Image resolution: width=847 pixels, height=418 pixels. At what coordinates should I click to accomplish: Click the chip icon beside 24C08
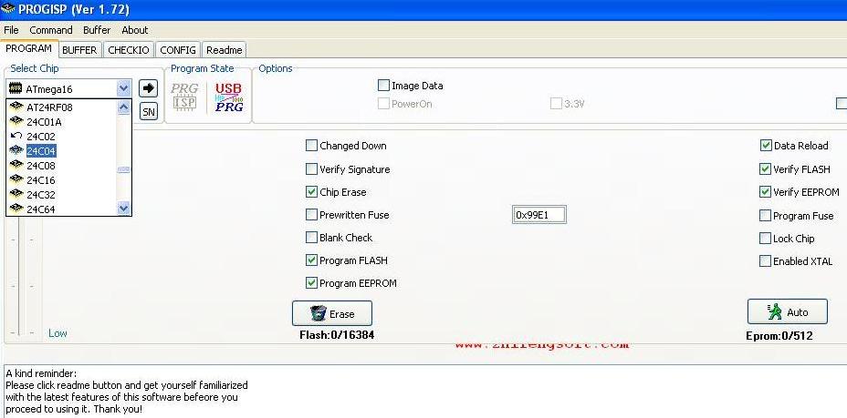16,165
